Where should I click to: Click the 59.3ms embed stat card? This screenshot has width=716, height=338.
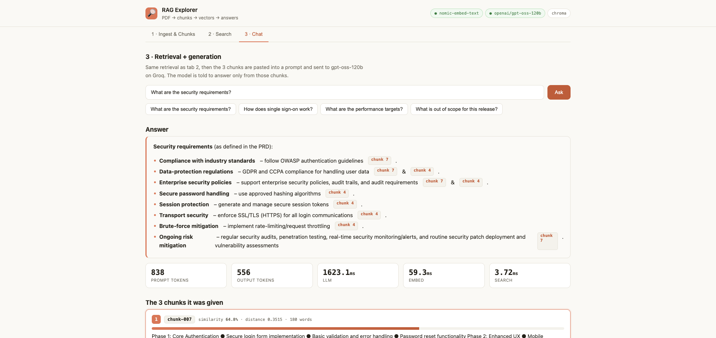point(444,275)
